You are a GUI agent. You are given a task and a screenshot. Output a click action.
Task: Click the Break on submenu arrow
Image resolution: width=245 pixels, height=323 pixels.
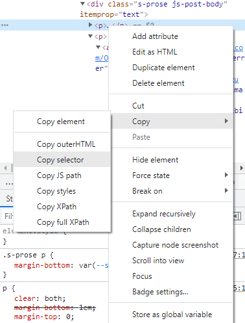point(226,190)
